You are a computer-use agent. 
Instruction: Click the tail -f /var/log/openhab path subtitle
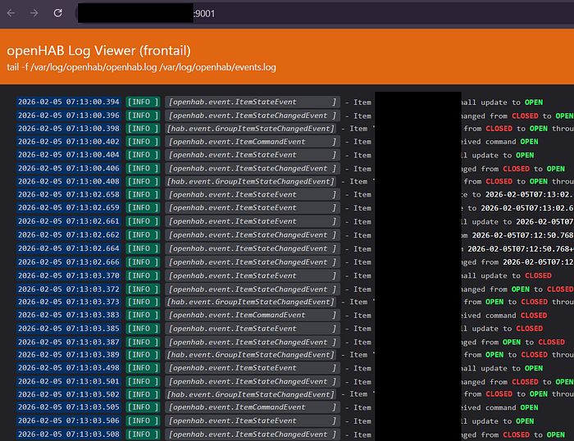click(141, 67)
